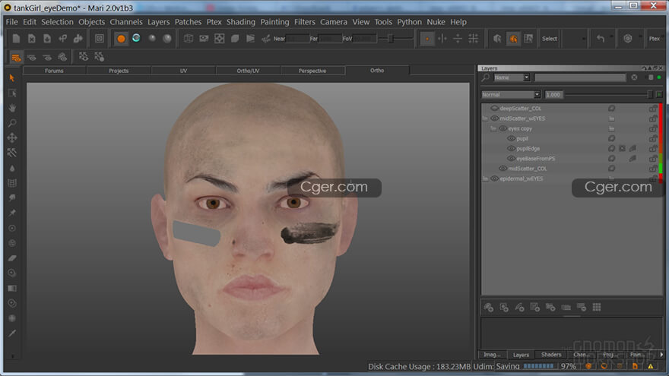
Task: Toggle lock on deepScatter_COL layer
Action: (652, 109)
